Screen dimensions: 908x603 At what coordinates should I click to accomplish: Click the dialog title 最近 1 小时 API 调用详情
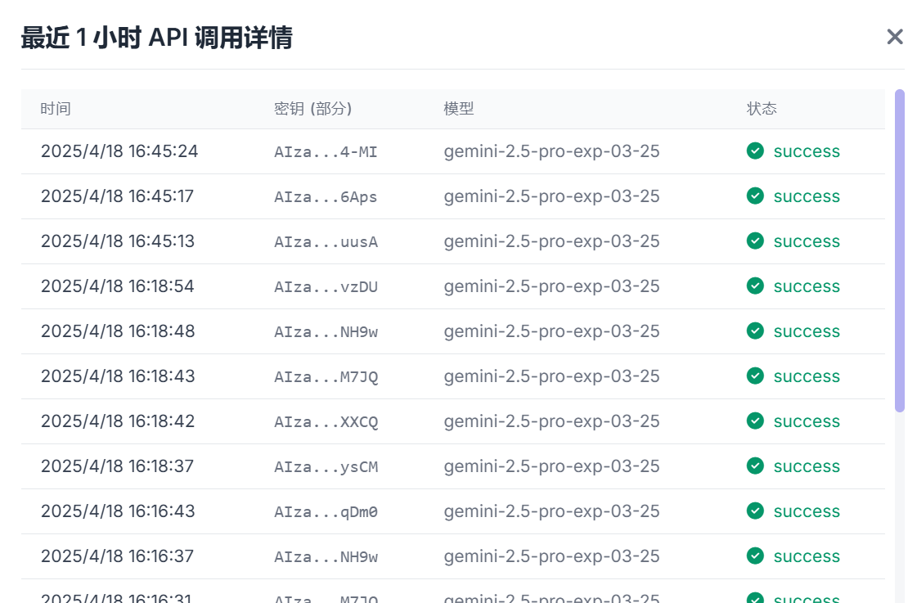coord(157,38)
